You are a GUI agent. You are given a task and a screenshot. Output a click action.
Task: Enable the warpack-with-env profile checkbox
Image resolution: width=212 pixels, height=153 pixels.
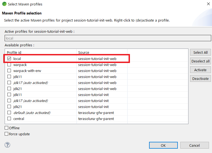pyautogui.click(x=9, y=71)
